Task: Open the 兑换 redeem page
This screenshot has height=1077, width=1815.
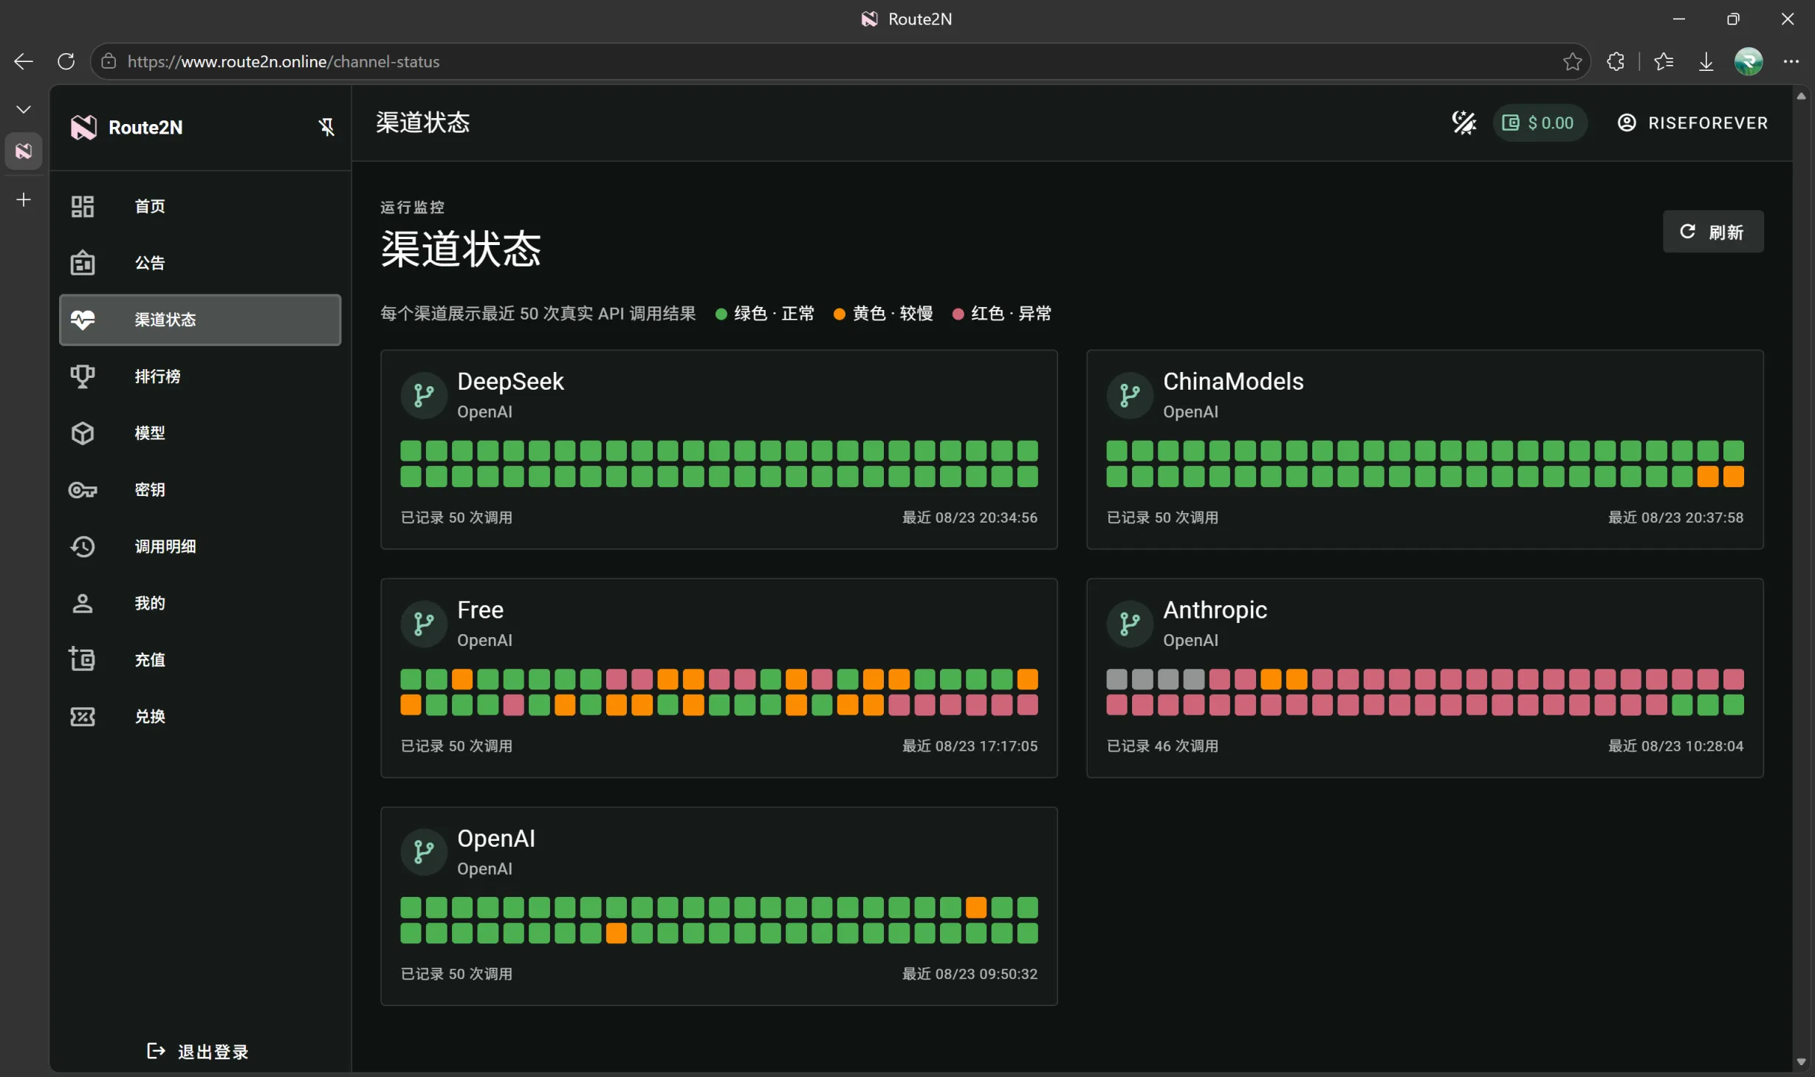Action: (x=200, y=716)
